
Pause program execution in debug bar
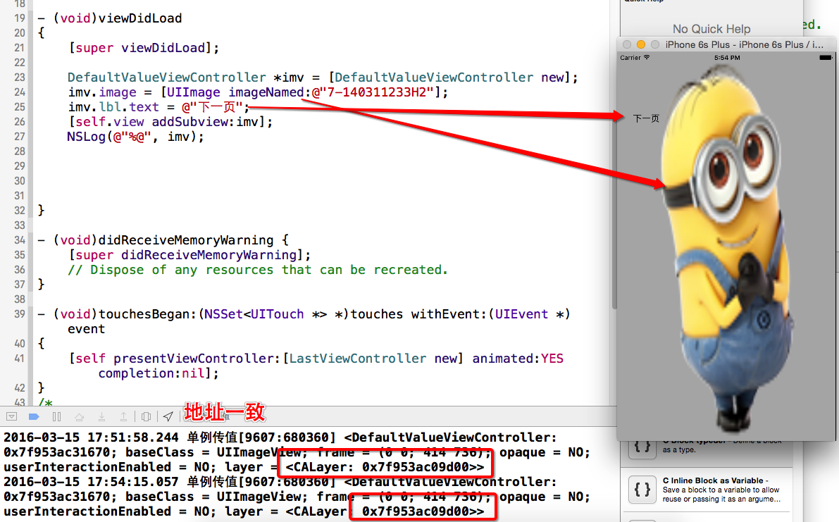tap(57, 416)
